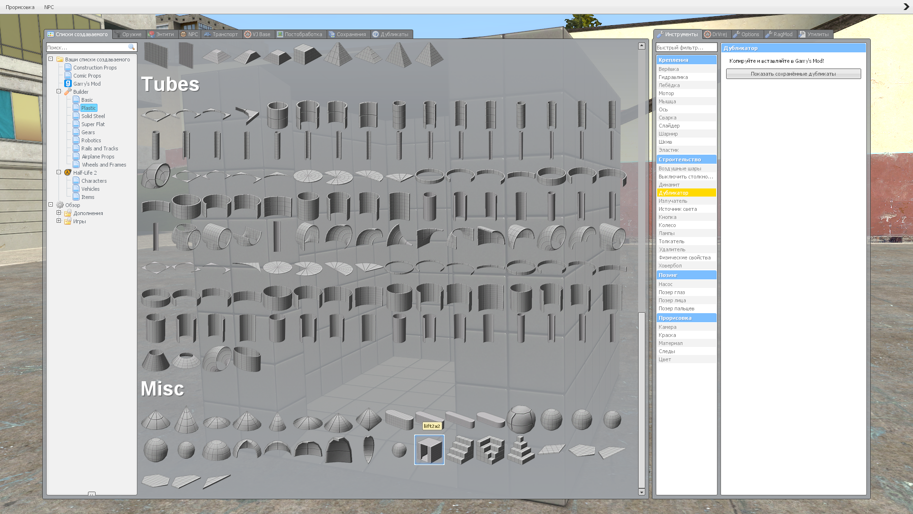Viewport: 913px width, 514px height.
Task: Choose the tall cone in Misc
Action: (x=186, y=419)
